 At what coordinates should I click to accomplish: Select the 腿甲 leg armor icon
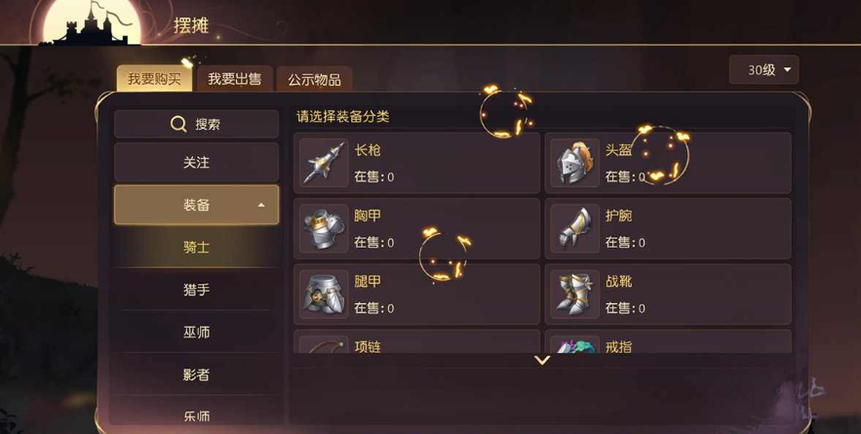(325, 295)
